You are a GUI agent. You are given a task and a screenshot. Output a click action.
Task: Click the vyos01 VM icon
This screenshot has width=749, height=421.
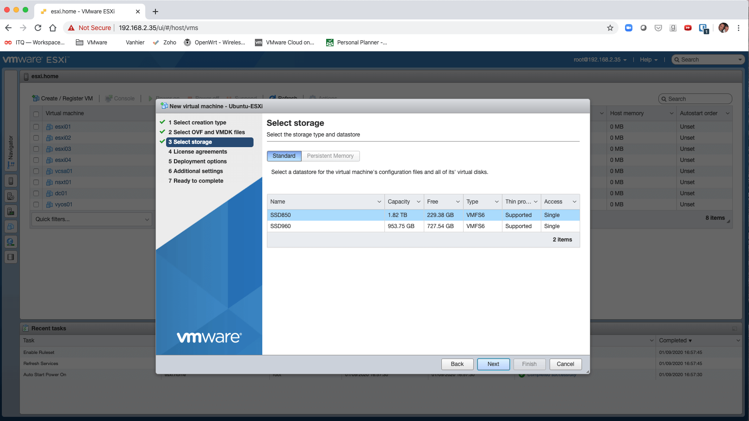click(x=50, y=204)
